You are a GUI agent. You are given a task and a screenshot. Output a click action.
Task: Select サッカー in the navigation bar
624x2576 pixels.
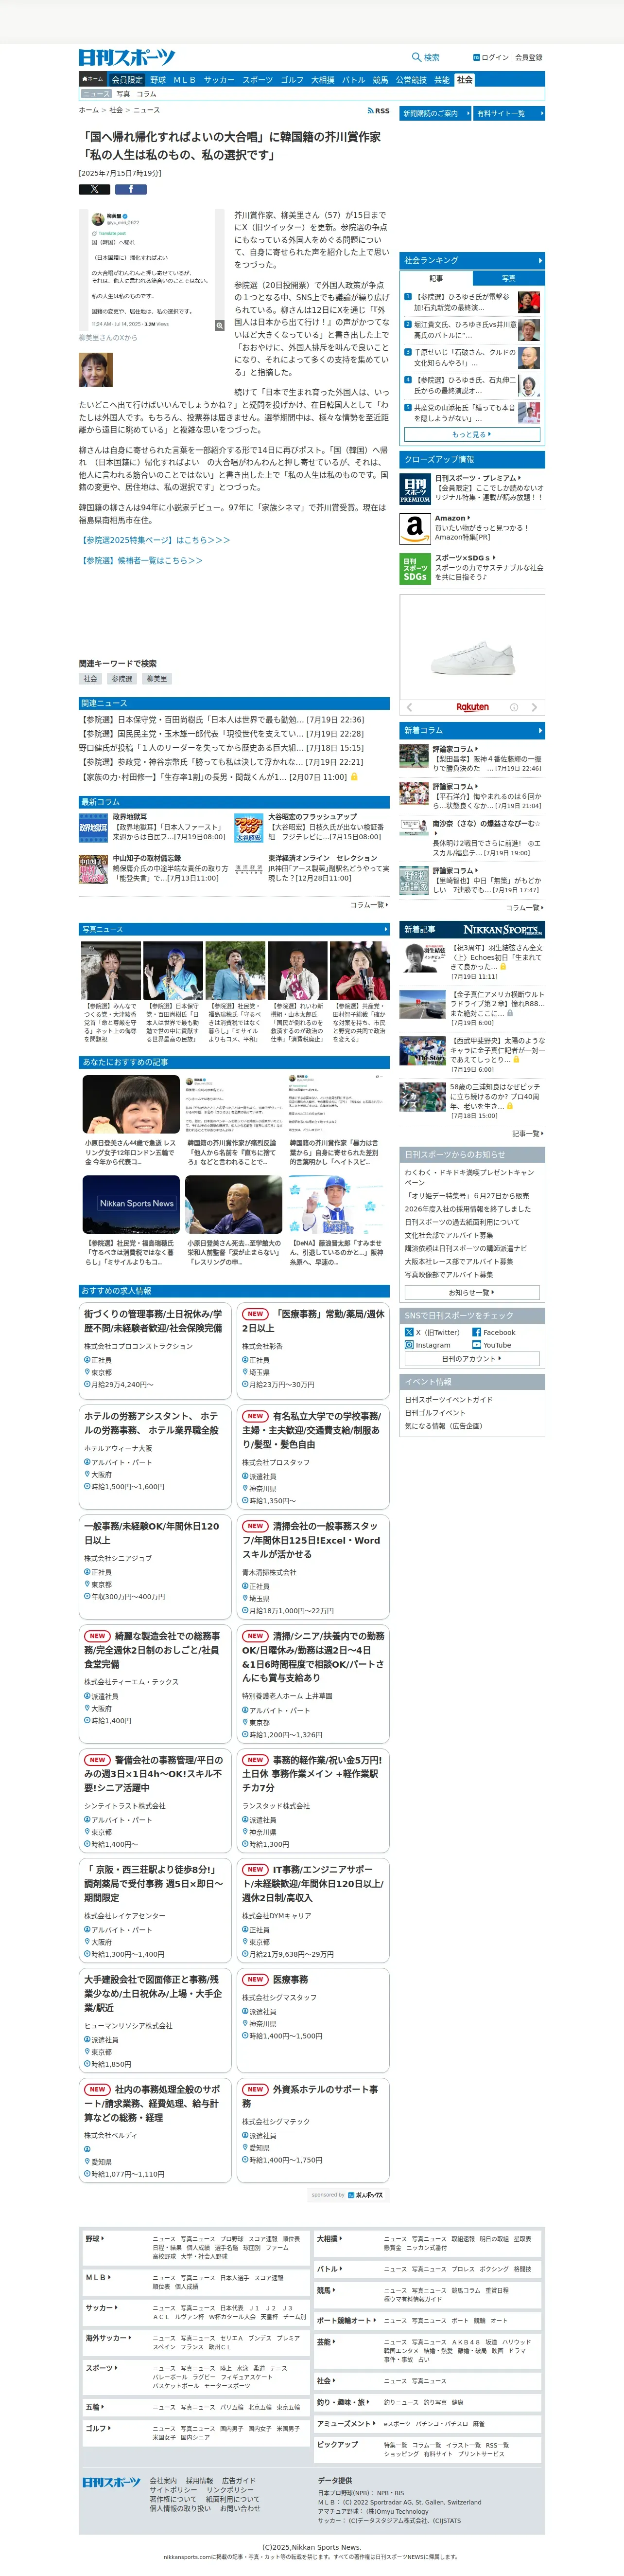[219, 80]
